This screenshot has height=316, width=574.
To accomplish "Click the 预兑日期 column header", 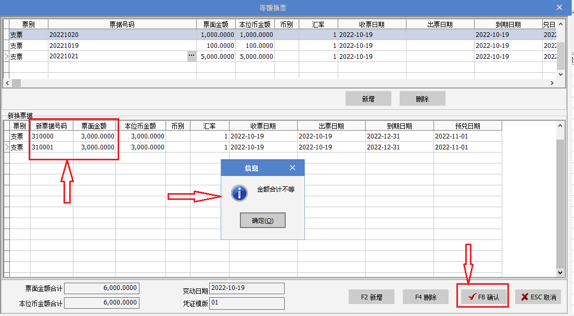I will 468,126.
